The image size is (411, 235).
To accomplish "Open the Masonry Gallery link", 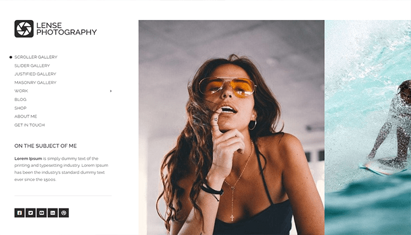I will pos(35,82).
